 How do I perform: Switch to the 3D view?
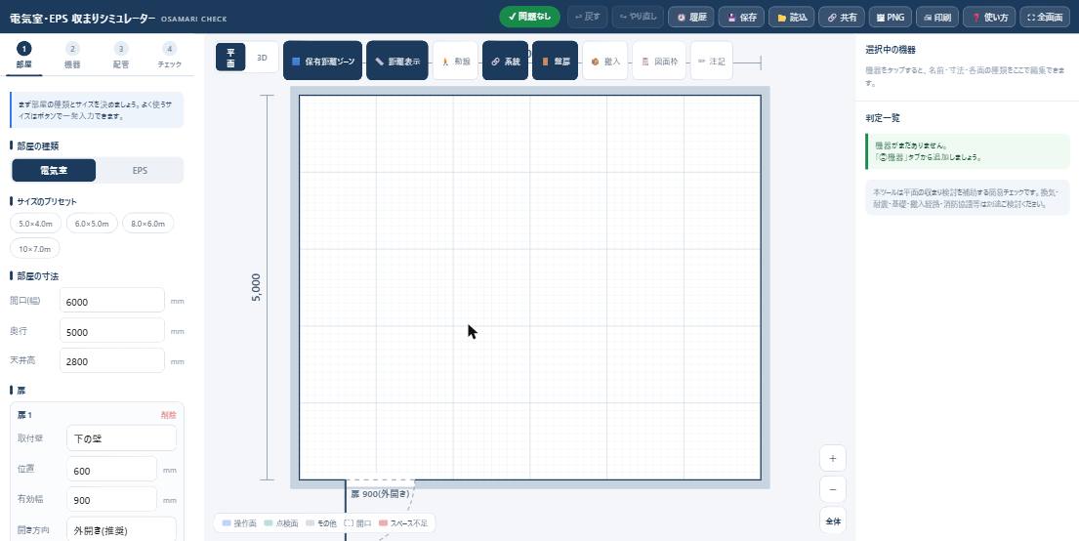[x=262, y=58]
